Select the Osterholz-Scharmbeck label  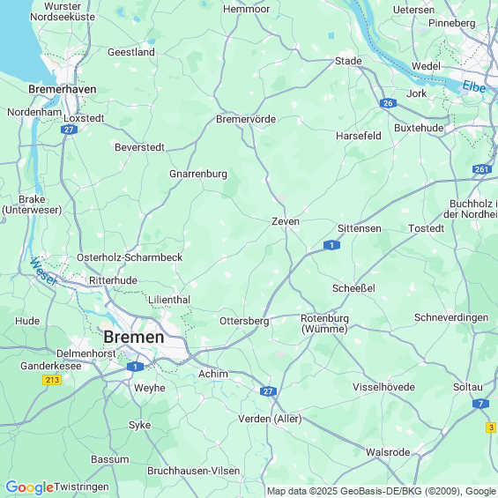pyautogui.click(x=130, y=257)
